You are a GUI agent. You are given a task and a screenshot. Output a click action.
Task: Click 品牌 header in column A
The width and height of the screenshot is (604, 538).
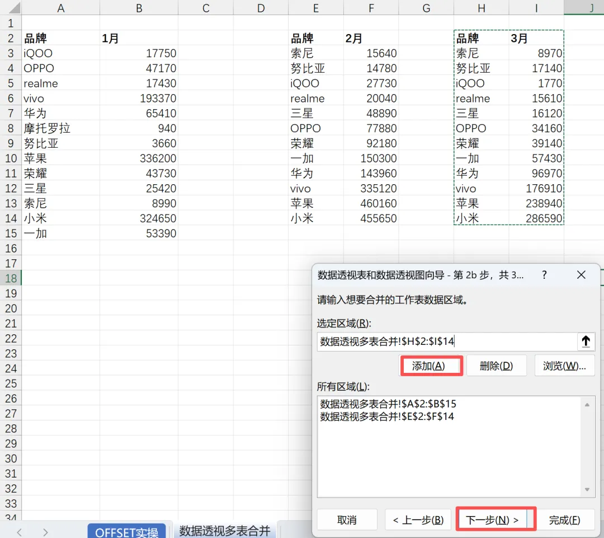coord(60,38)
